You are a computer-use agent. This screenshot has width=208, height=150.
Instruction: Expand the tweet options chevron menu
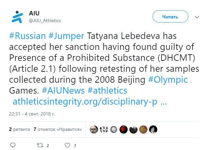(x=197, y=17)
